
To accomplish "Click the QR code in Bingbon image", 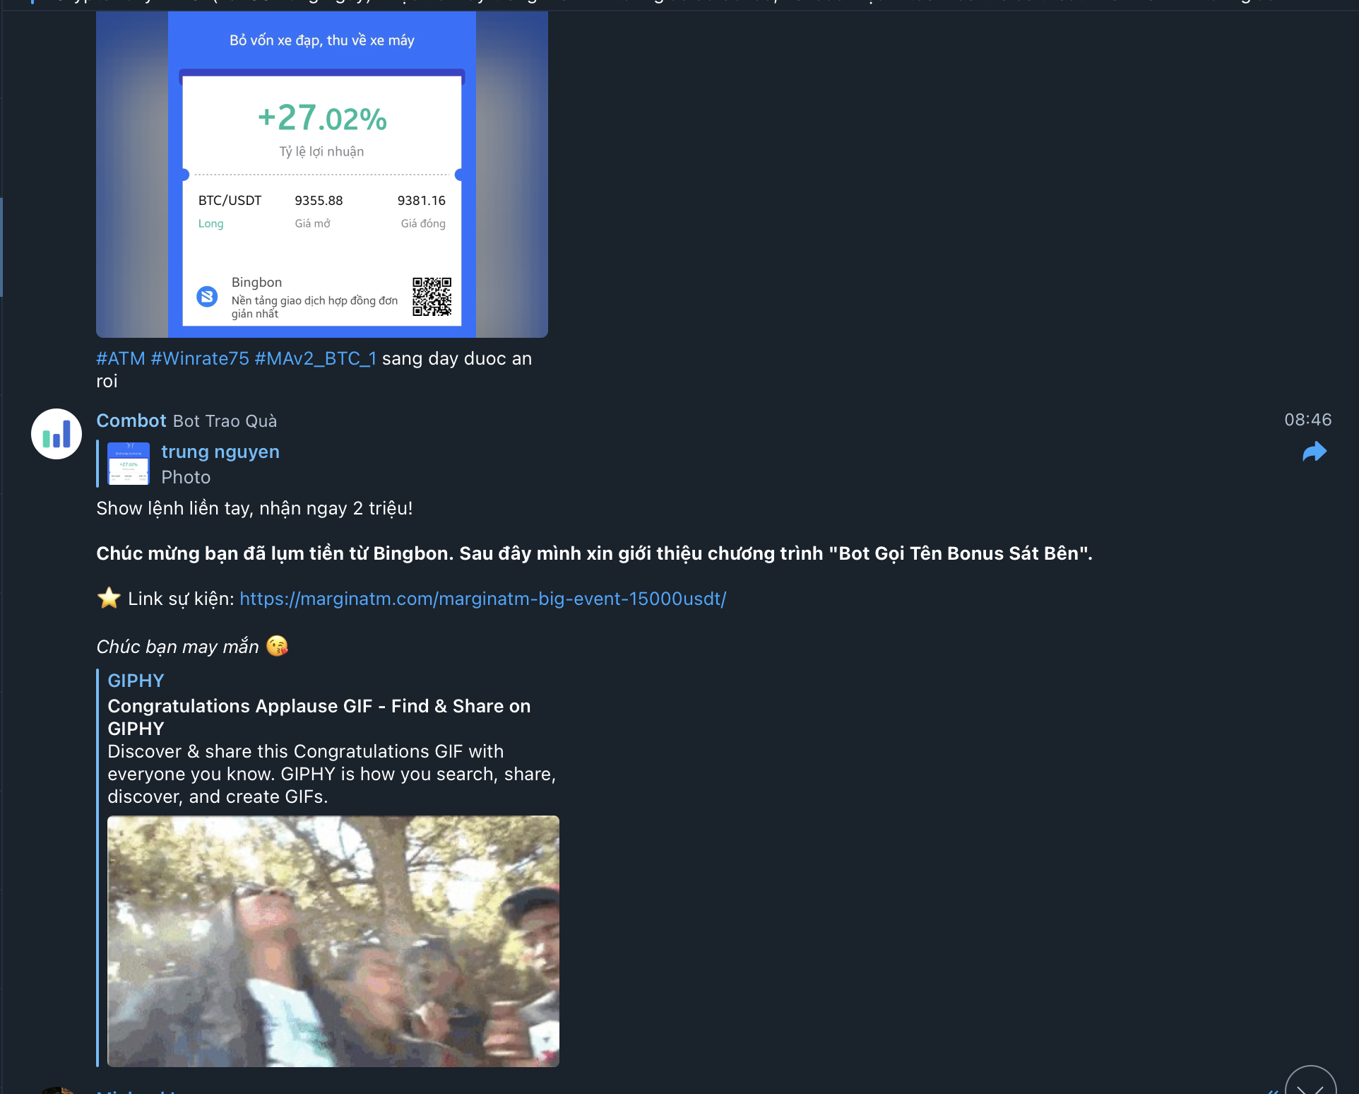I will click(x=432, y=297).
